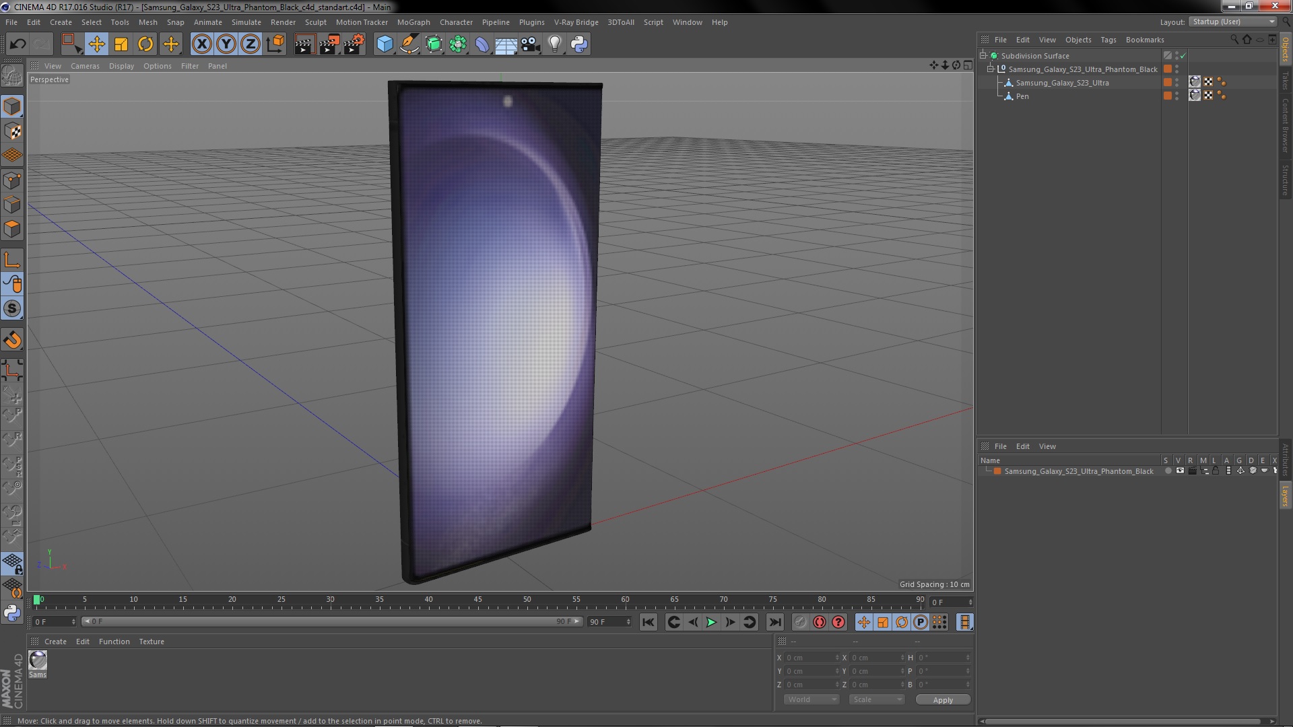Select the Scale tool icon

[x=121, y=44]
